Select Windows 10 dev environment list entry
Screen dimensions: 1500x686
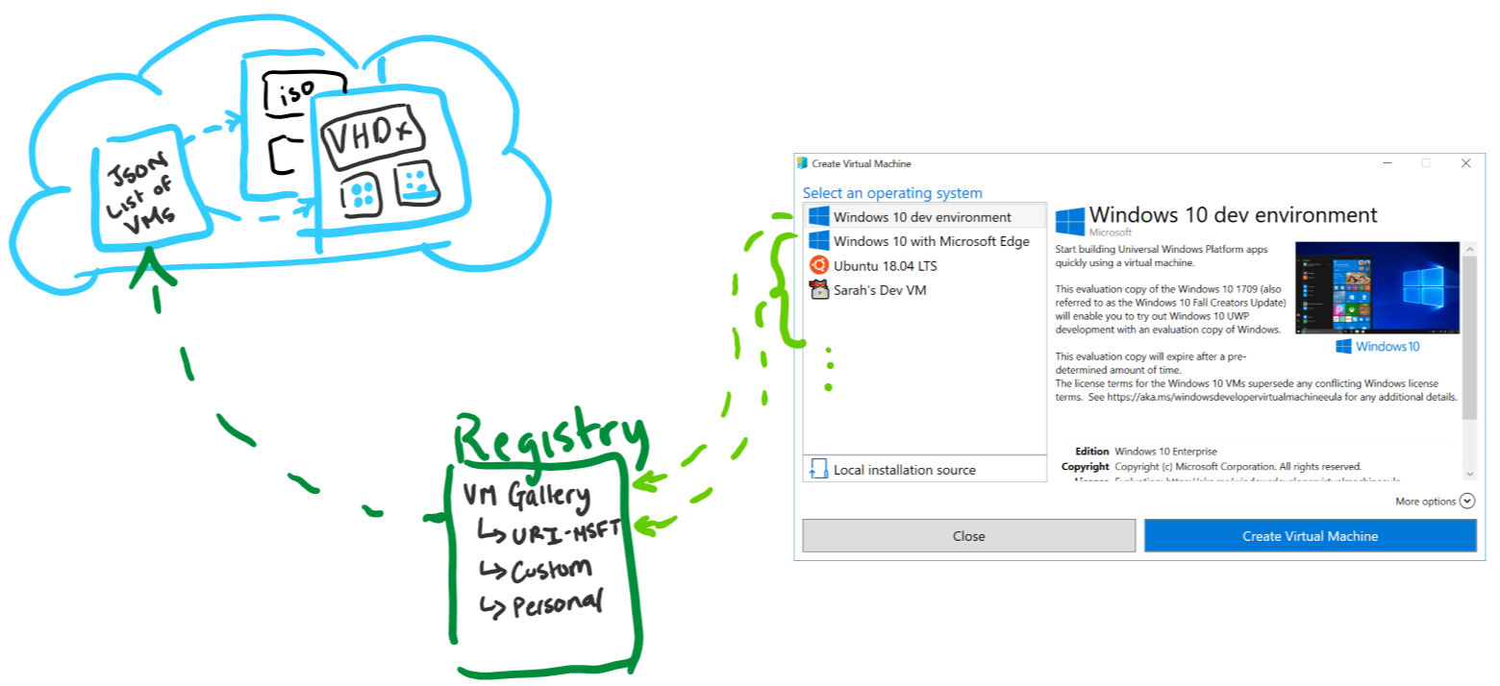(924, 217)
